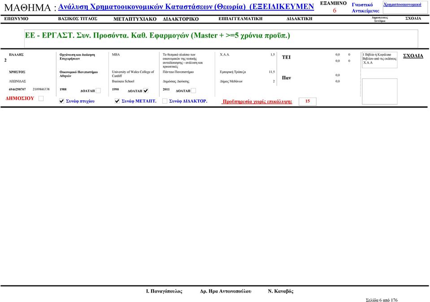This screenshot has width=430, height=302.
Task: Click the experience field showing 15
Action: pos(308,101)
